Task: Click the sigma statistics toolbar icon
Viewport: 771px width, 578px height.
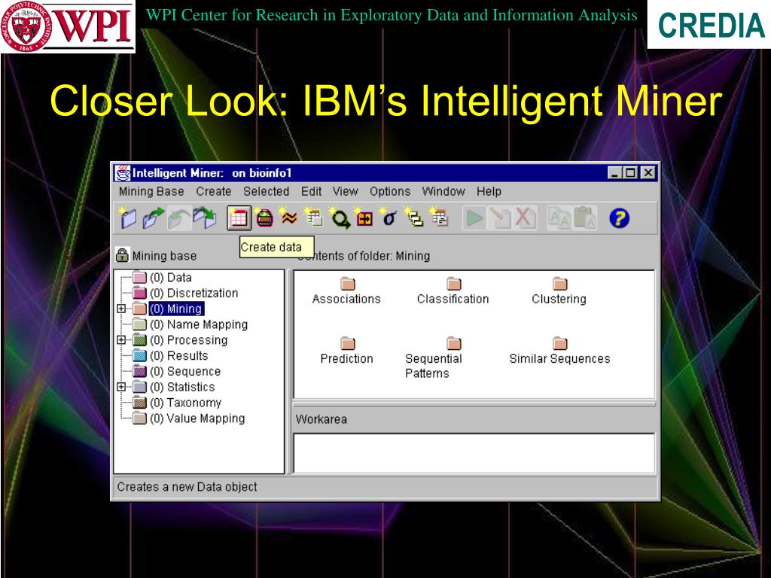Action: 389,218
